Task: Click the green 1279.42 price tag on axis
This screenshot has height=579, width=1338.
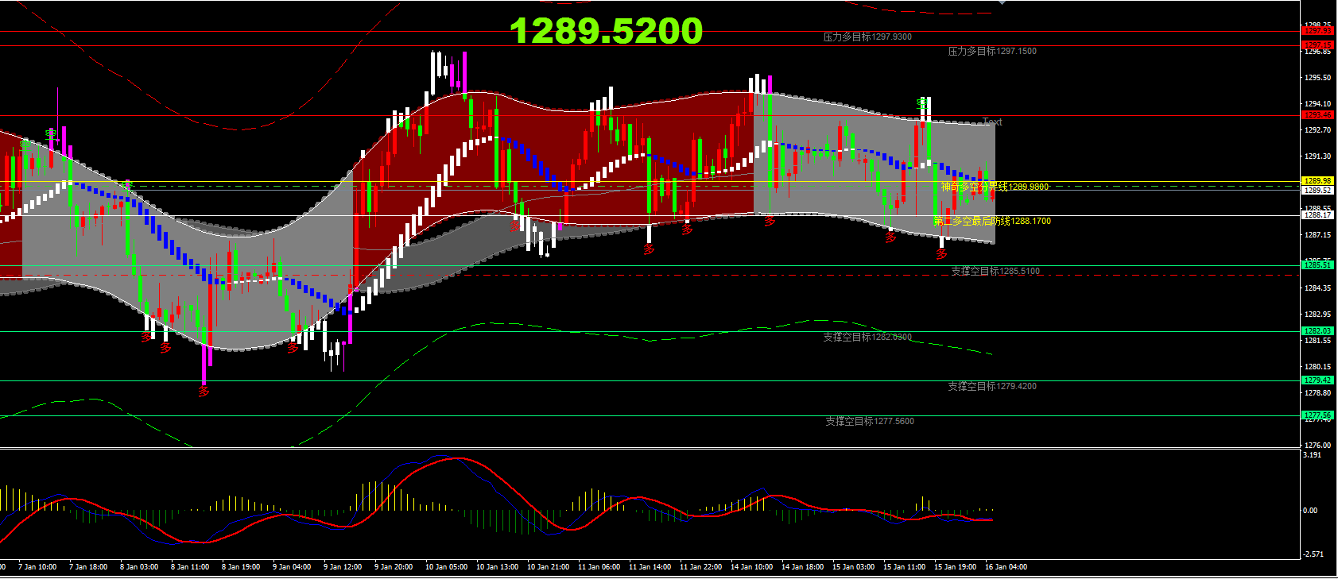Action: click(1317, 380)
